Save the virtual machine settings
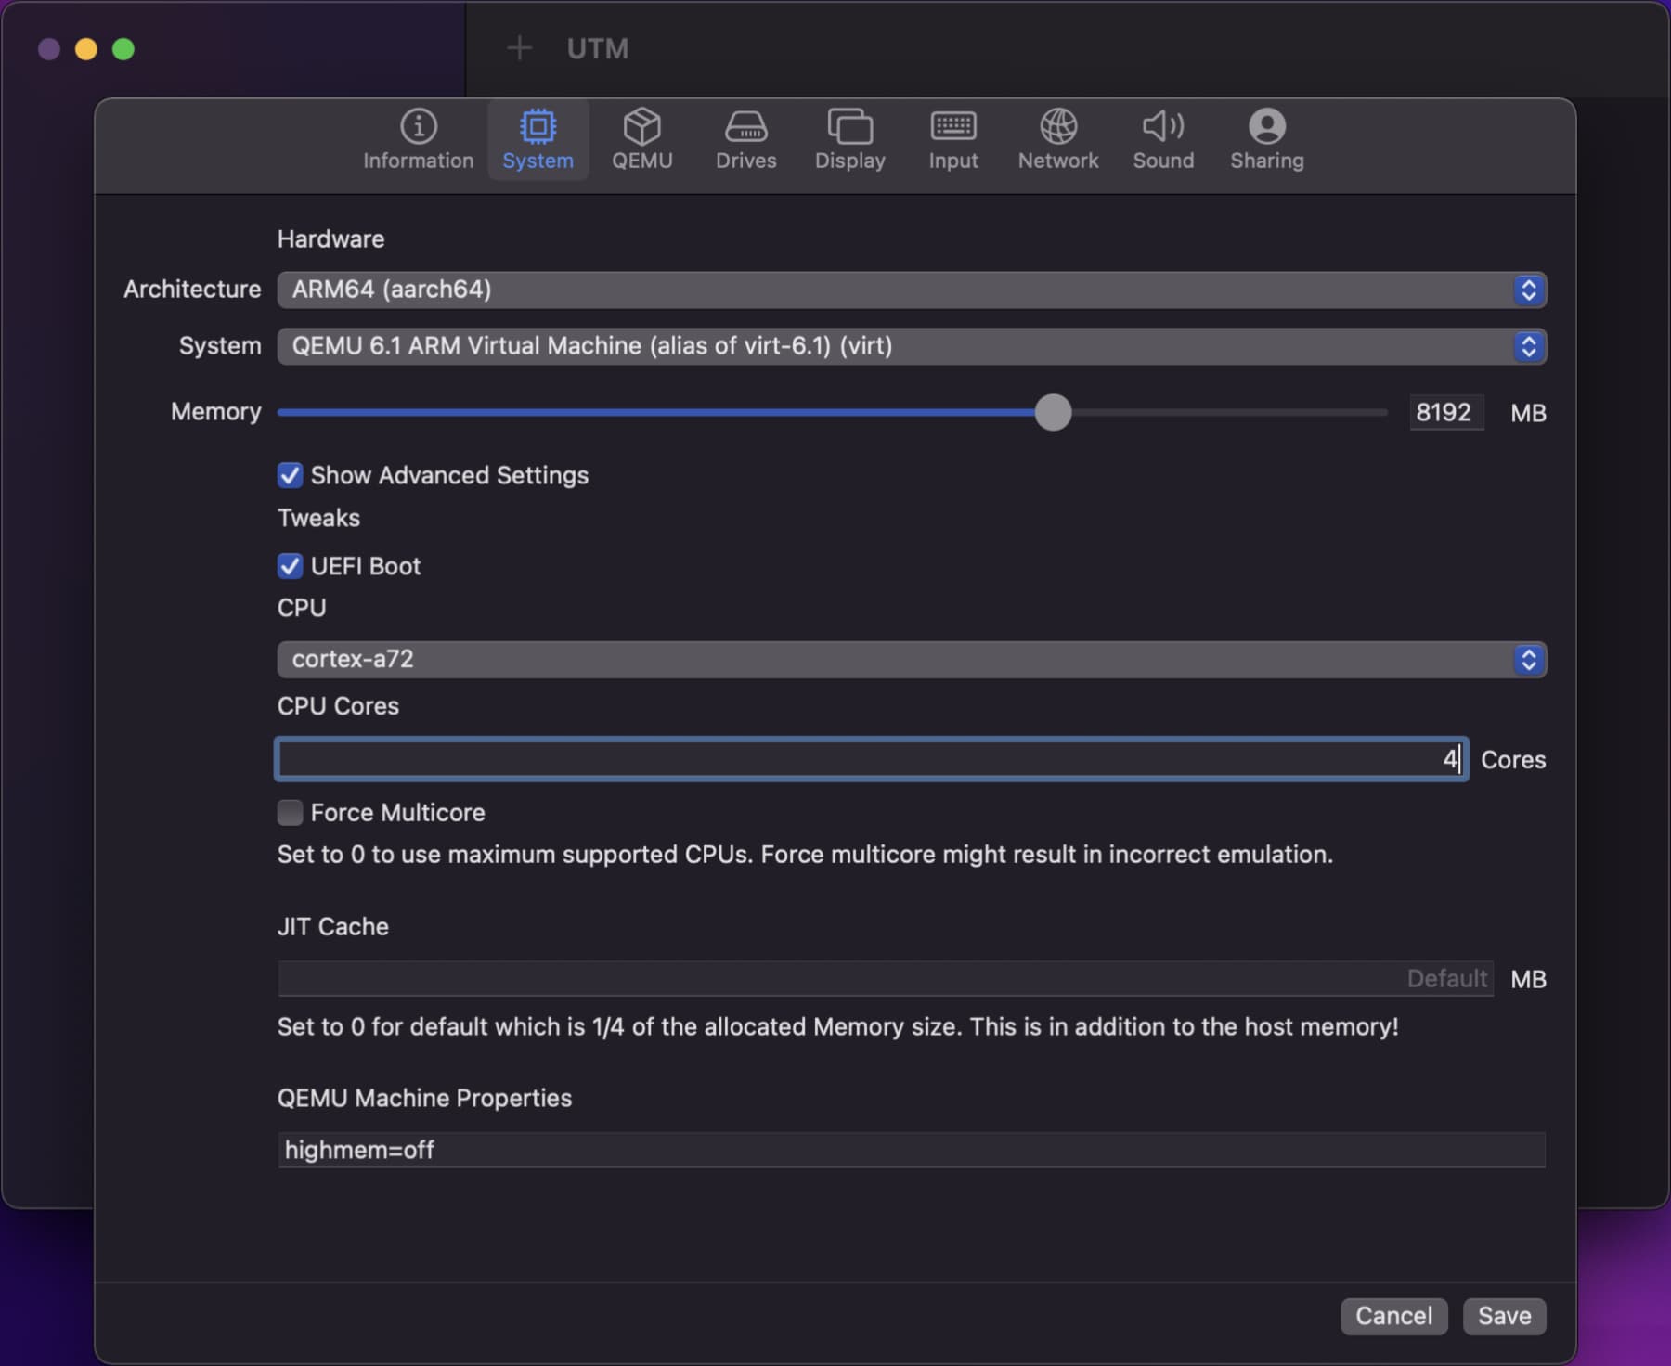 (x=1504, y=1316)
